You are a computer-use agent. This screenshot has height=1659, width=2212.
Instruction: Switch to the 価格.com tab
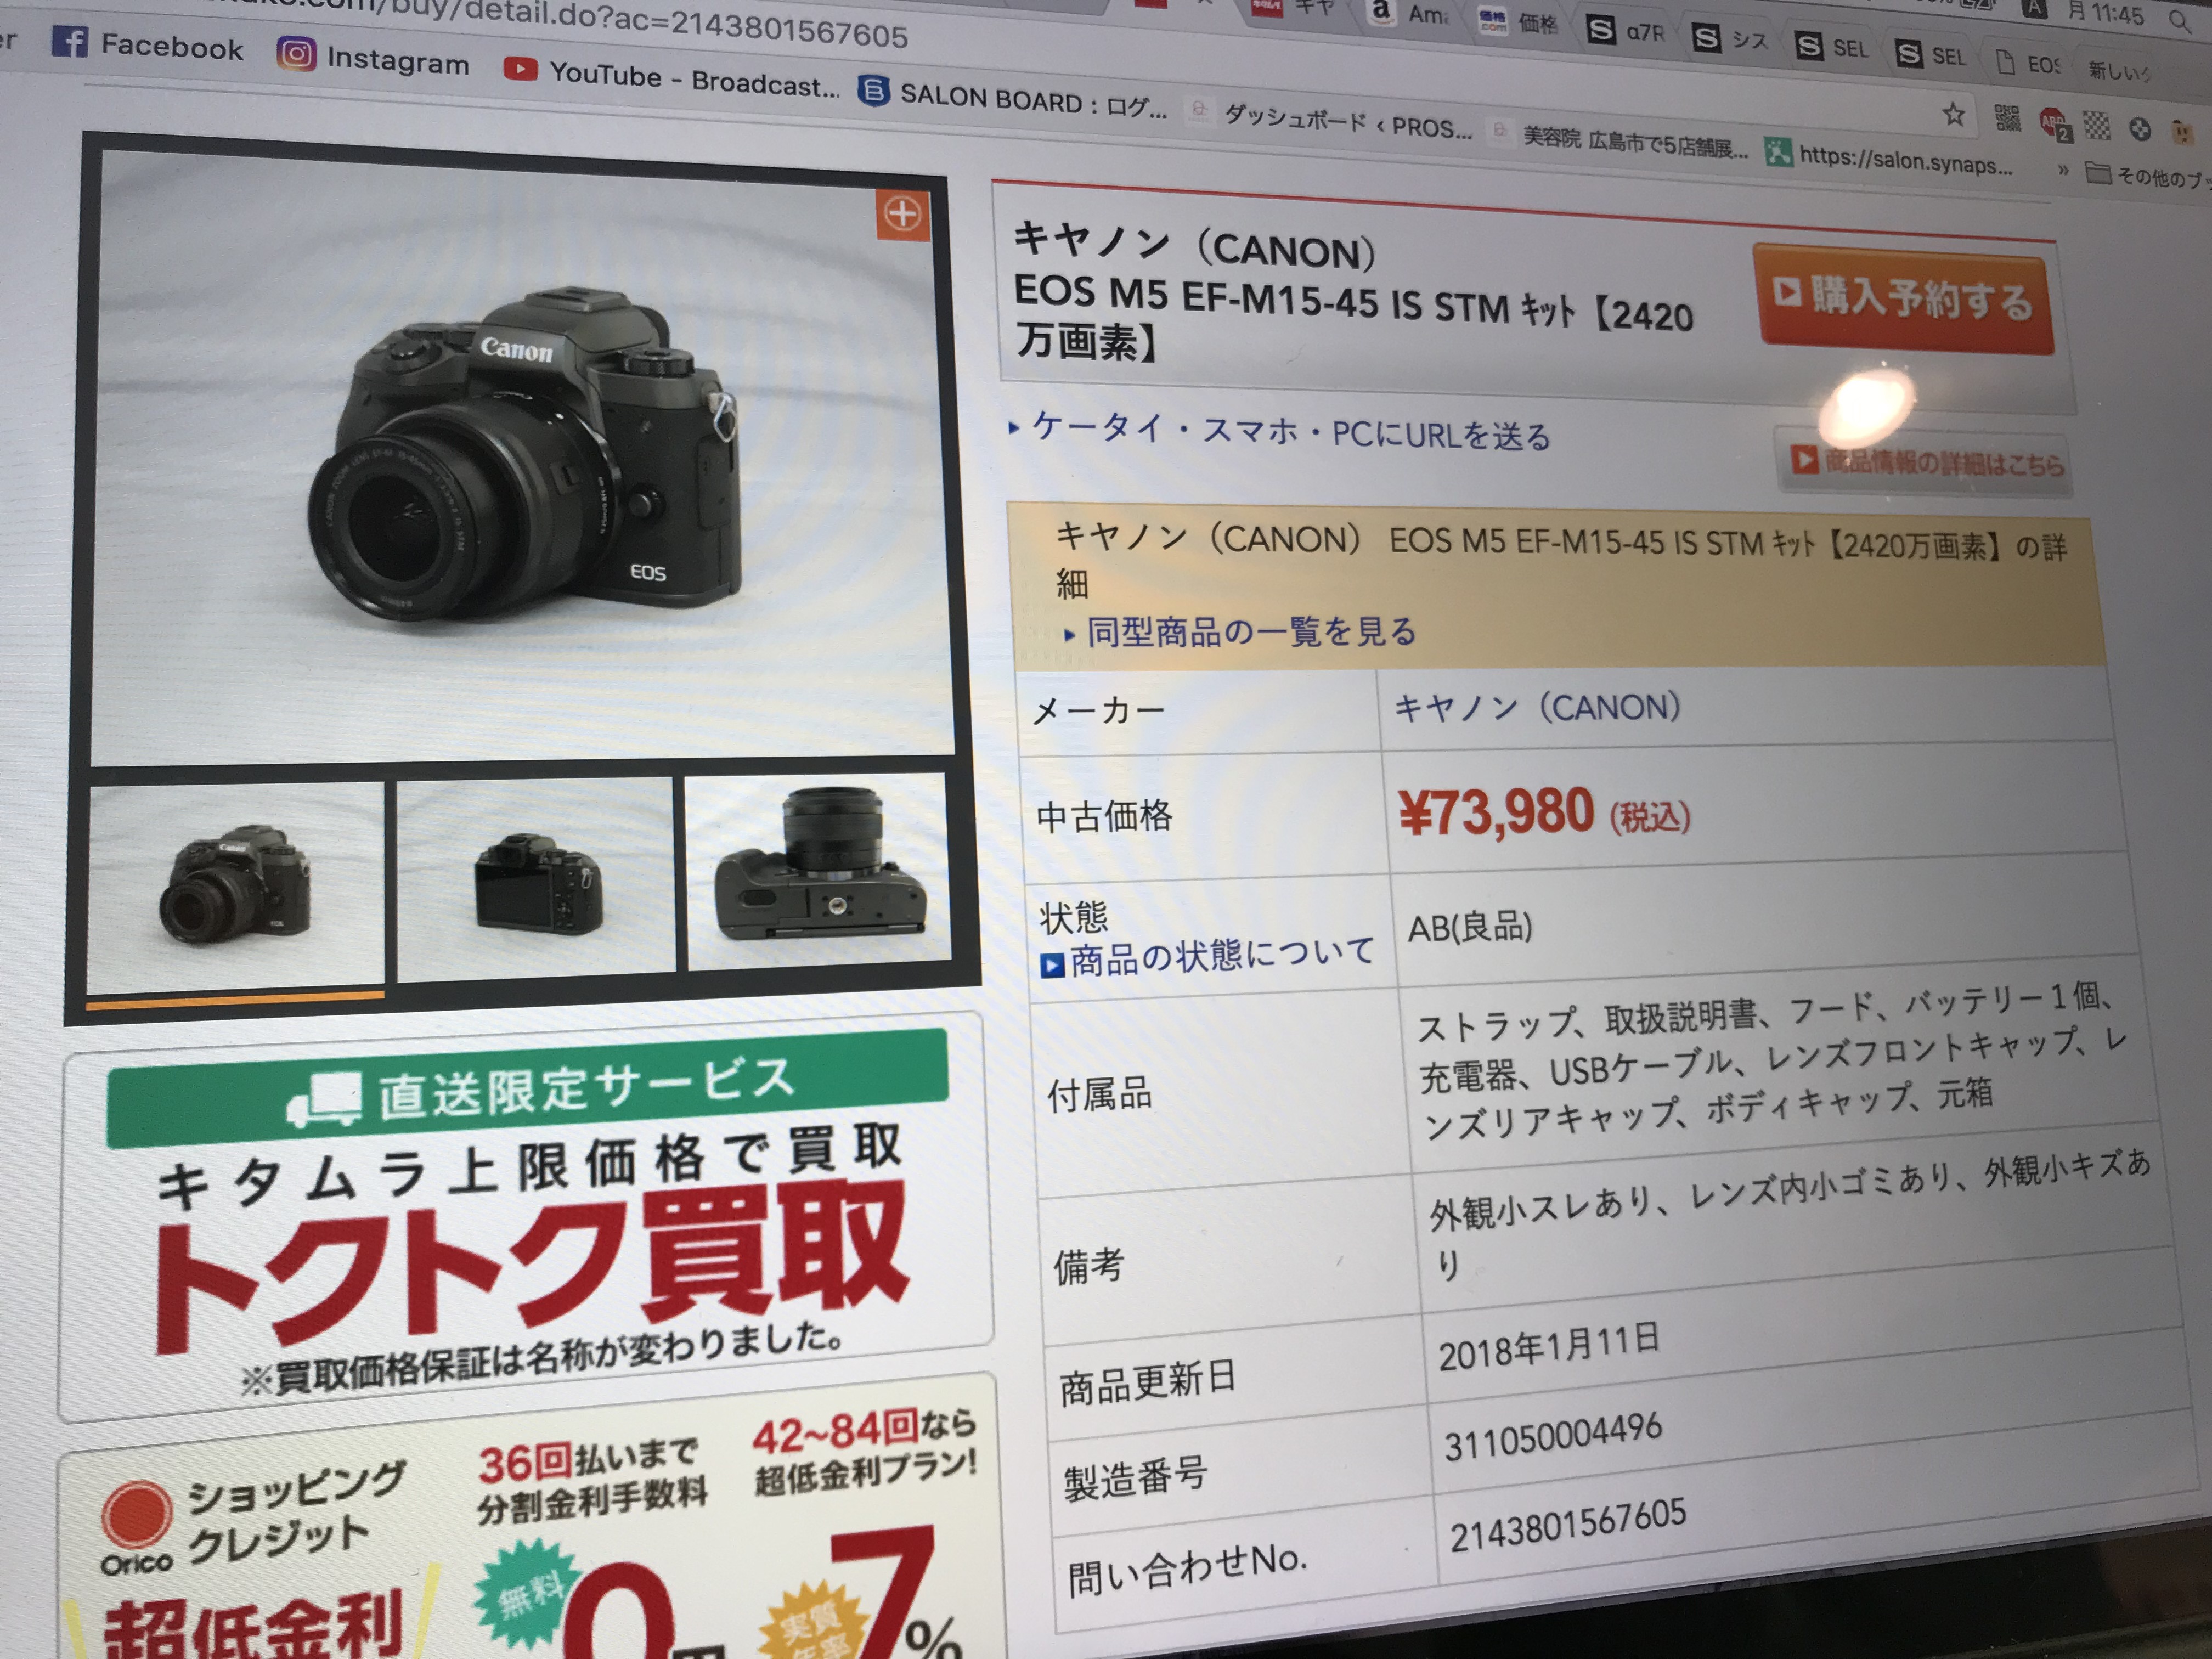pos(1518,23)
